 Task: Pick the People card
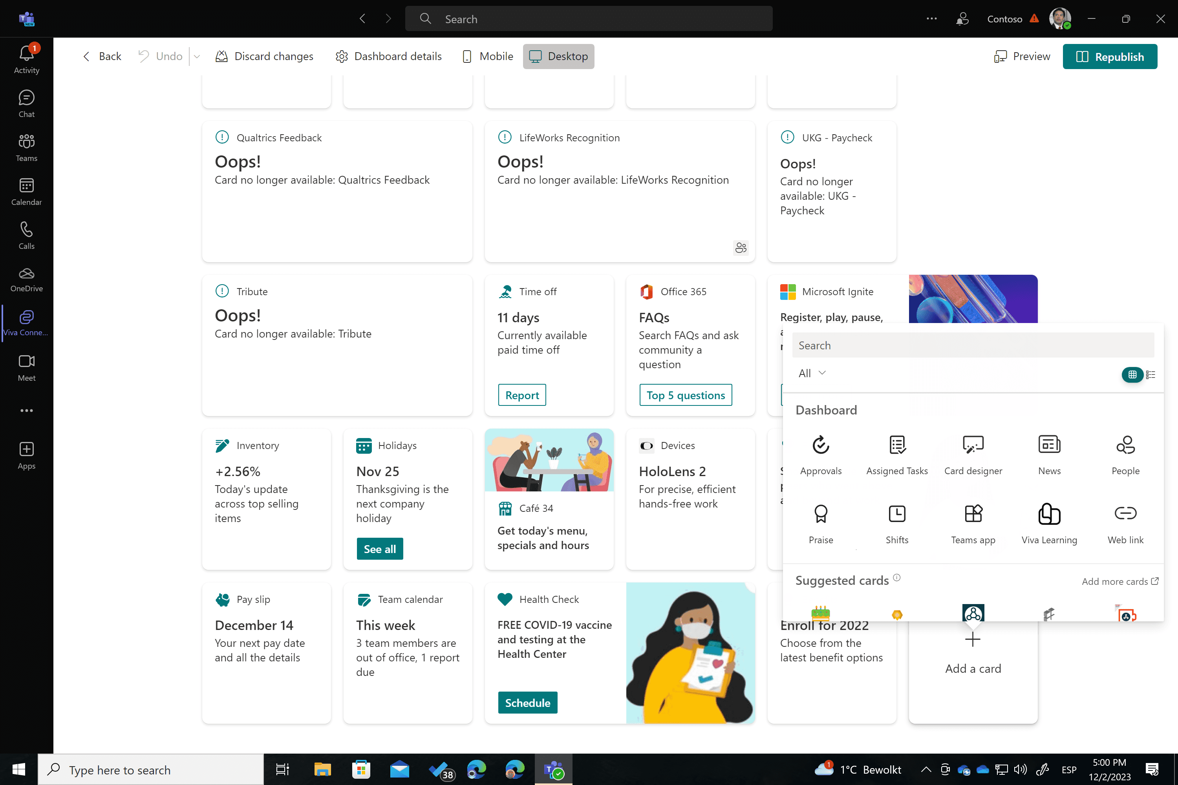point(1125,455)
